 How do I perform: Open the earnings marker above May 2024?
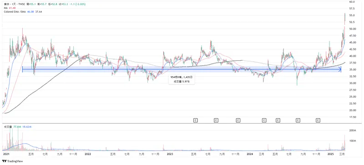click(278, 120)
